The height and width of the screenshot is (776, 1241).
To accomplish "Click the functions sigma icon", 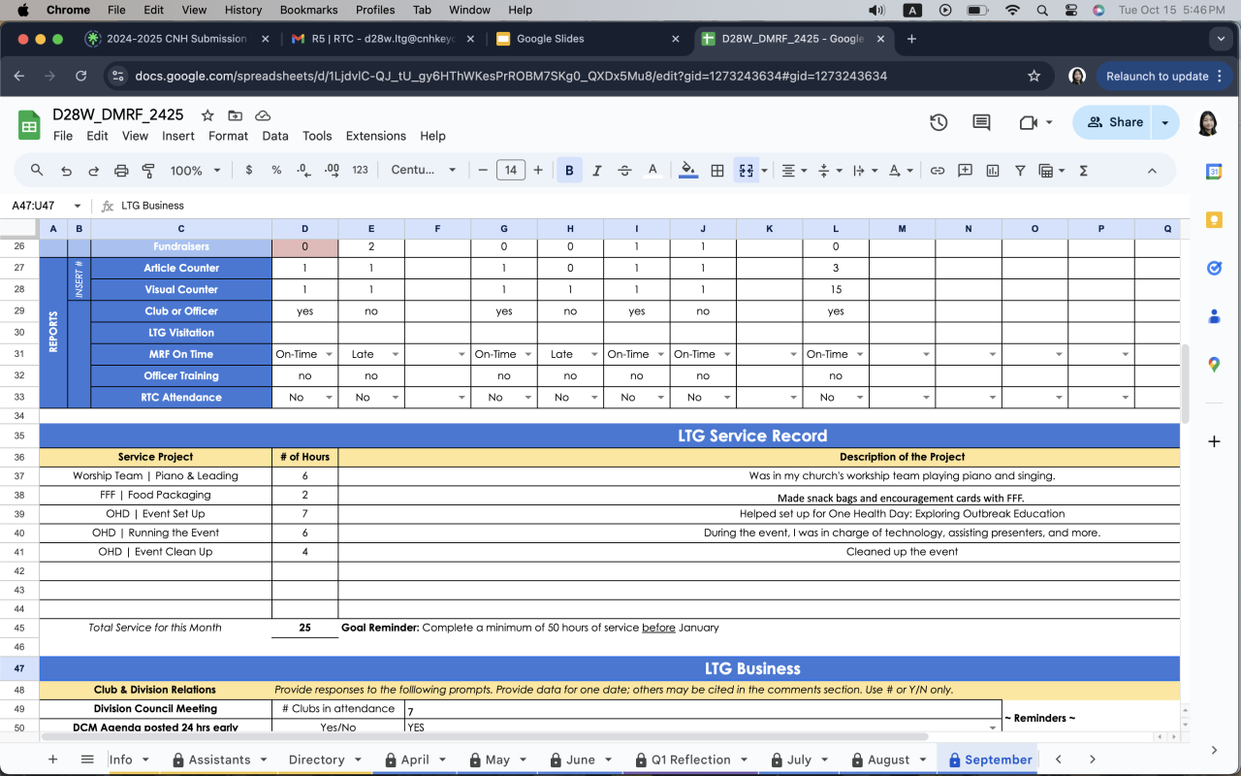I will pyautogui.click(x=1083, y=170).
